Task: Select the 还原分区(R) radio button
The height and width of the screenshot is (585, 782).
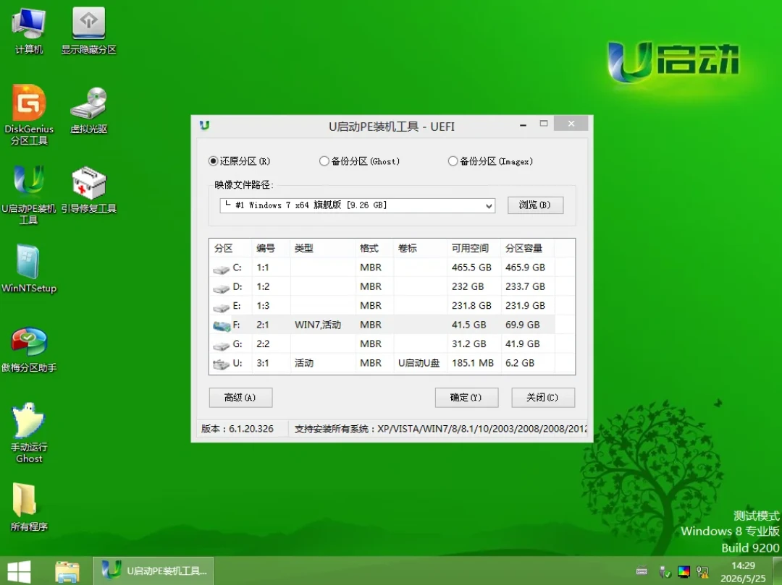Action: click(x=240, y=161)
